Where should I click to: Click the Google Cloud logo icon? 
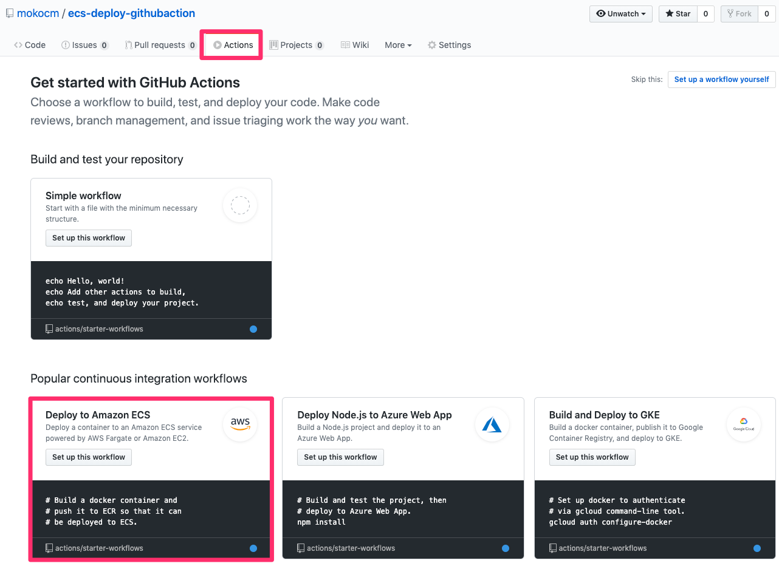[x=743, y=424]
